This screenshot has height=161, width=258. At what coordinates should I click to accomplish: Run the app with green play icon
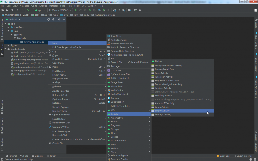coord(76,10)
